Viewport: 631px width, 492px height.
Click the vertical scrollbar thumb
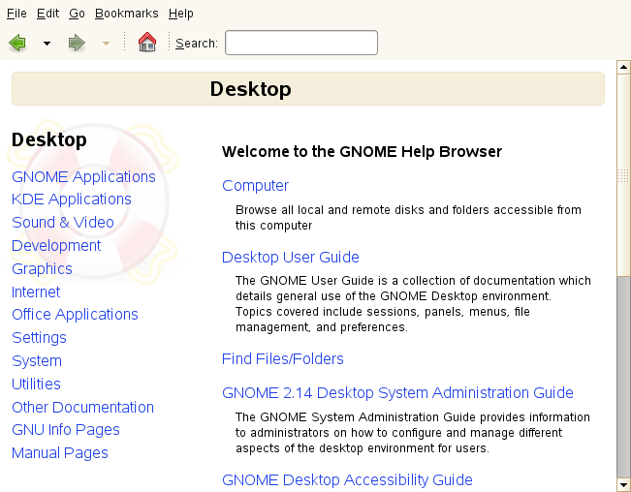623,174
